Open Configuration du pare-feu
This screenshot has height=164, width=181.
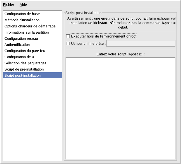point(33,51)
